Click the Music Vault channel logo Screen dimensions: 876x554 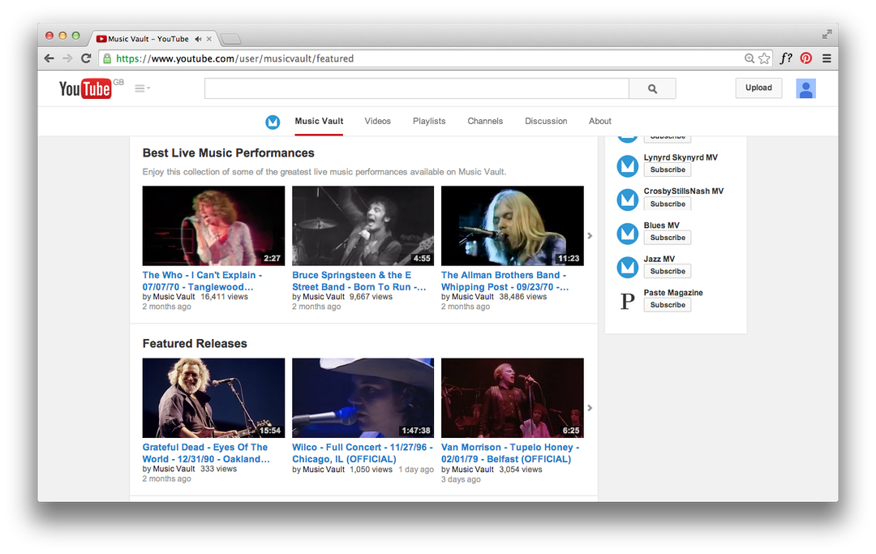[273, 121]
